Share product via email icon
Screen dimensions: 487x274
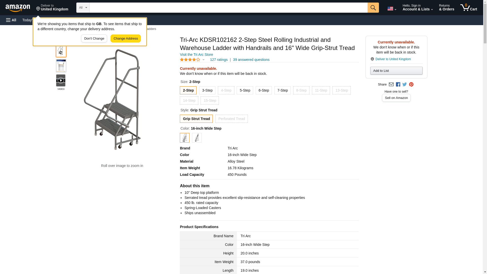[391, 84]
